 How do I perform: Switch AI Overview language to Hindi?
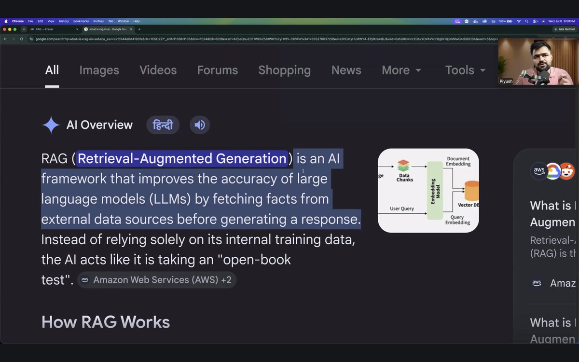163,125
